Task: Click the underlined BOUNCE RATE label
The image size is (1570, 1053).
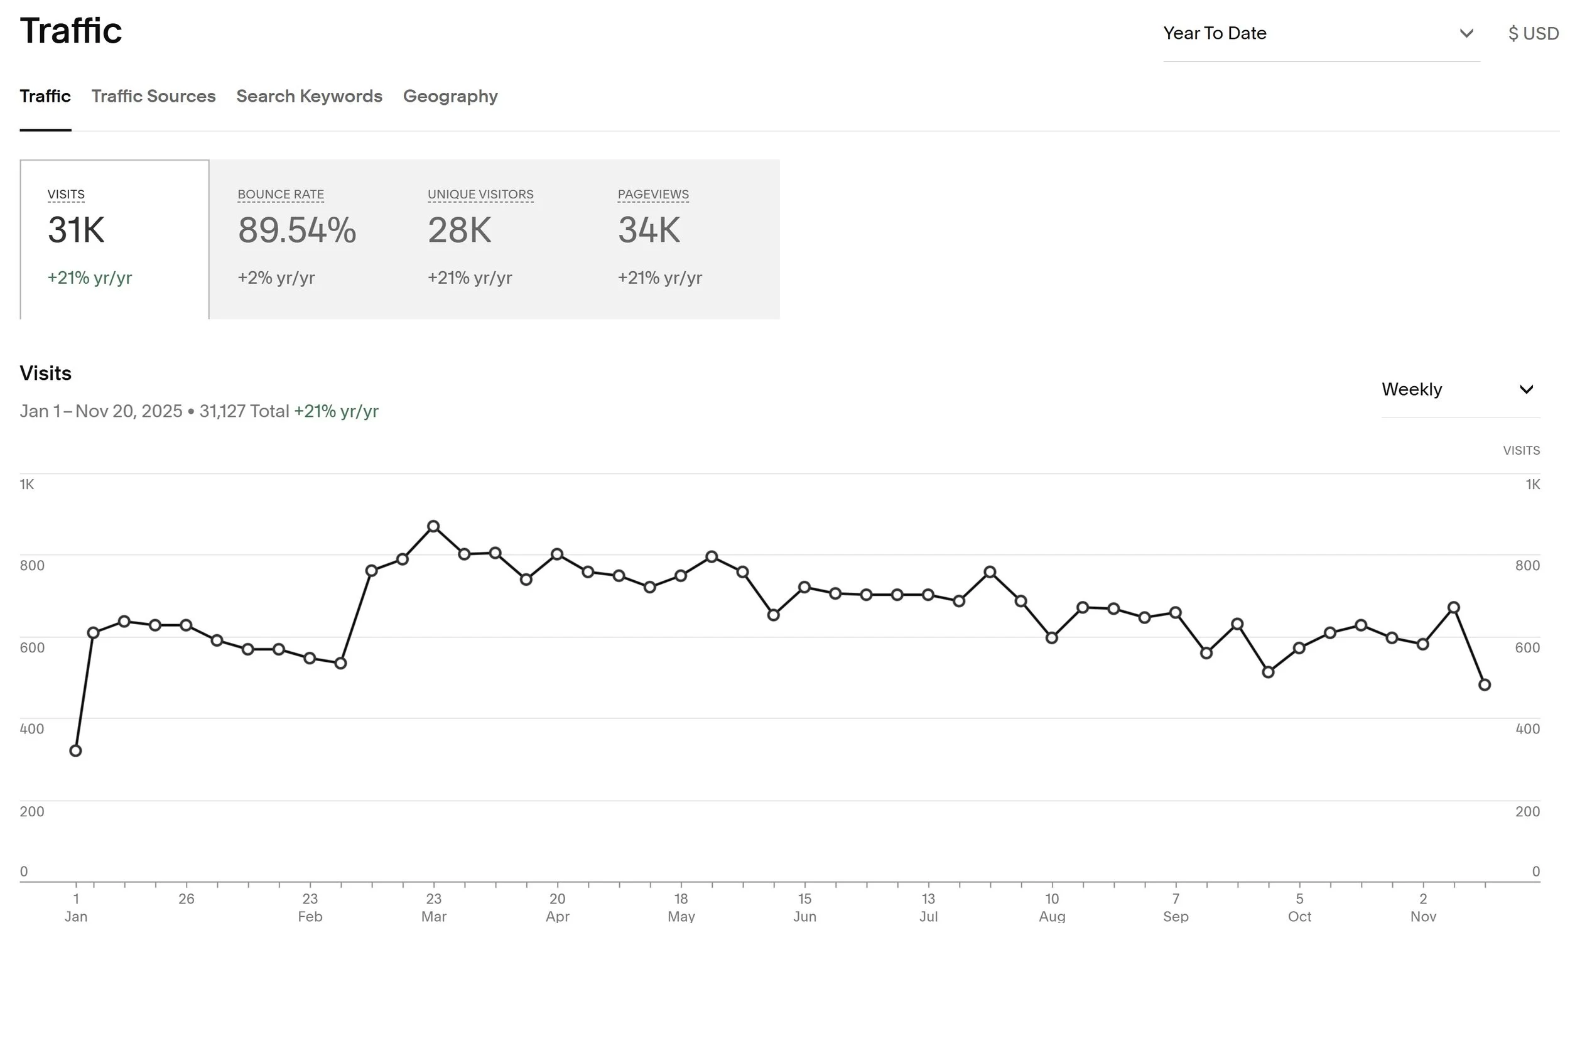Action: 281,194
